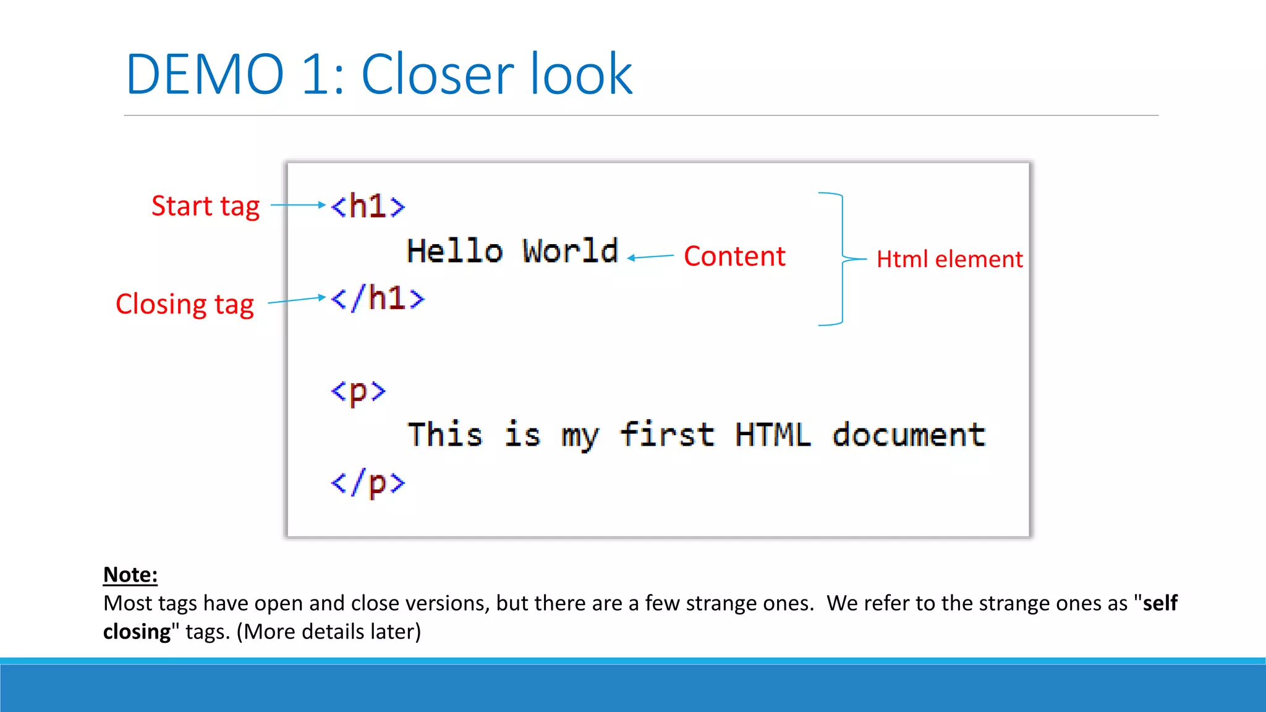Click 'This is my first HTML document' text

696,434
